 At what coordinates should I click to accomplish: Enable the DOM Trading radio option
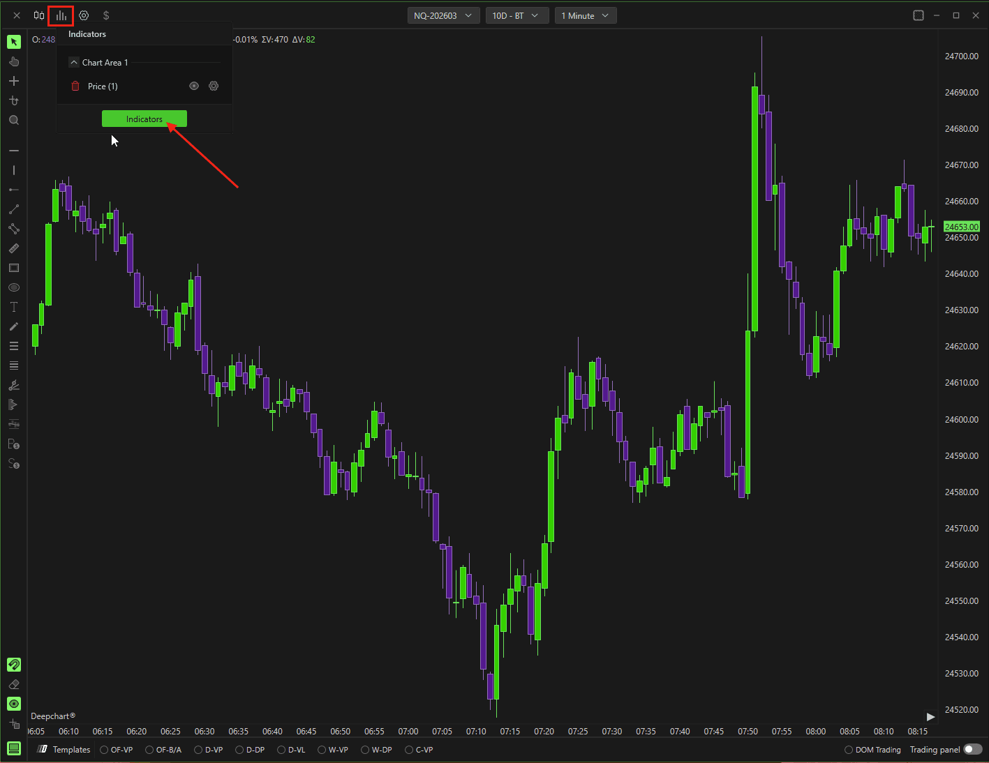[872, 750]
